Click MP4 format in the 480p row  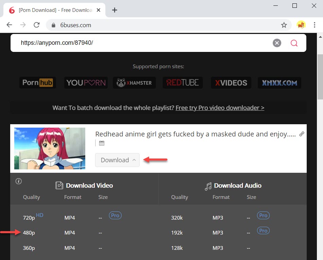point(70,233)
